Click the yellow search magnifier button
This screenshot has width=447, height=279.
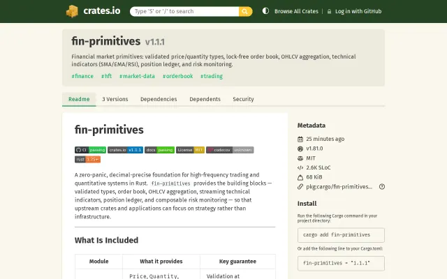point(245,11)
